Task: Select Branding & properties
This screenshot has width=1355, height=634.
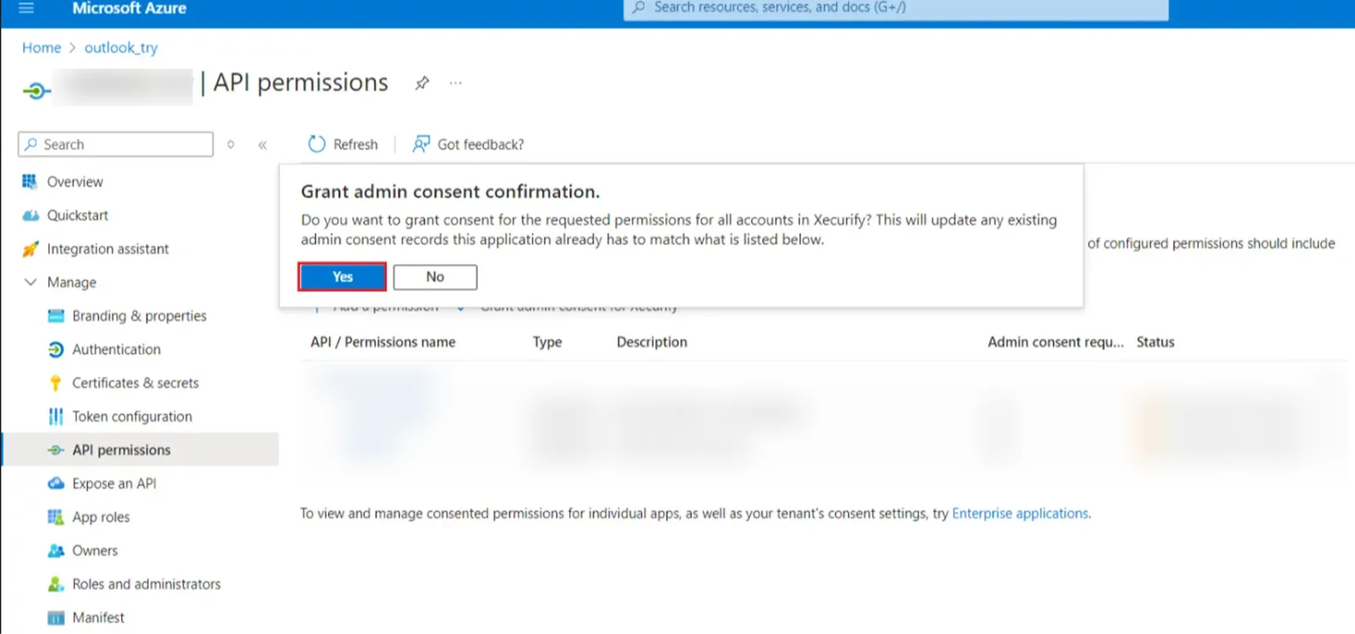Action: pos(140,316)
